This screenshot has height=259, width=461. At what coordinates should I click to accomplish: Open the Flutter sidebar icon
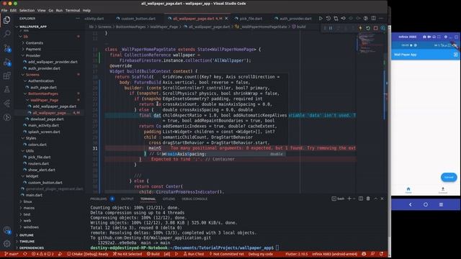click(x=6, y=104)
